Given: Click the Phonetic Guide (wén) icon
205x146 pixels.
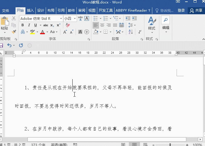Looking at the screenshot, I should (80, 18).
